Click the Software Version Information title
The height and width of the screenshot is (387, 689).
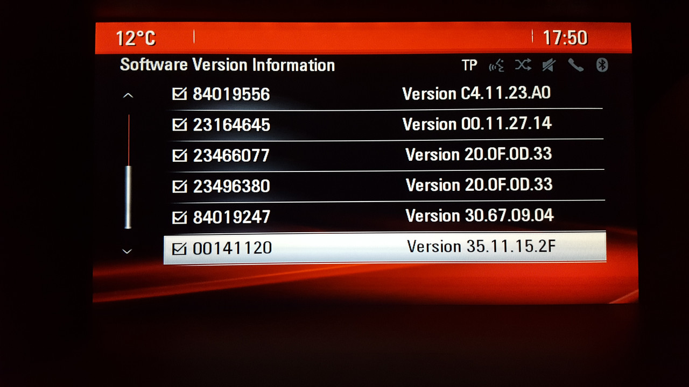click(227, 65)
